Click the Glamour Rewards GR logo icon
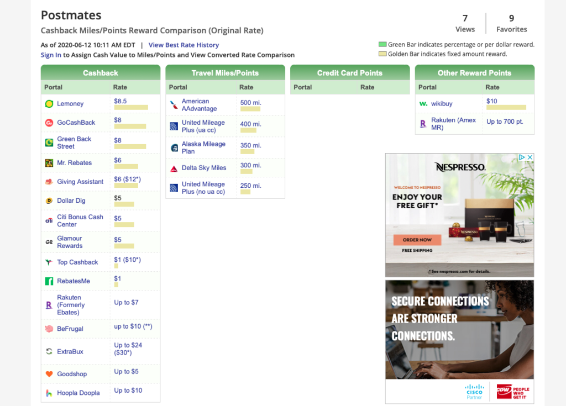 [49, 242]
